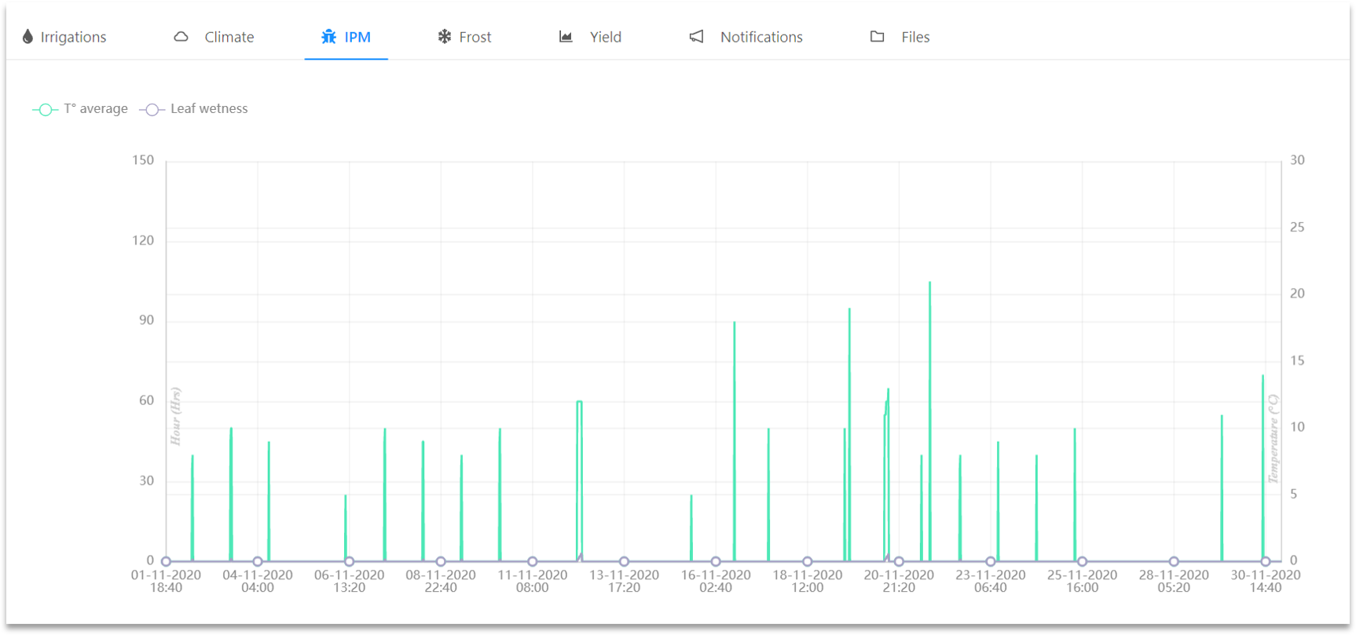The height and width of the screenshot is (635, 1356).
Task: Click the chart Yield icon
Action: [x=566, y=37]
